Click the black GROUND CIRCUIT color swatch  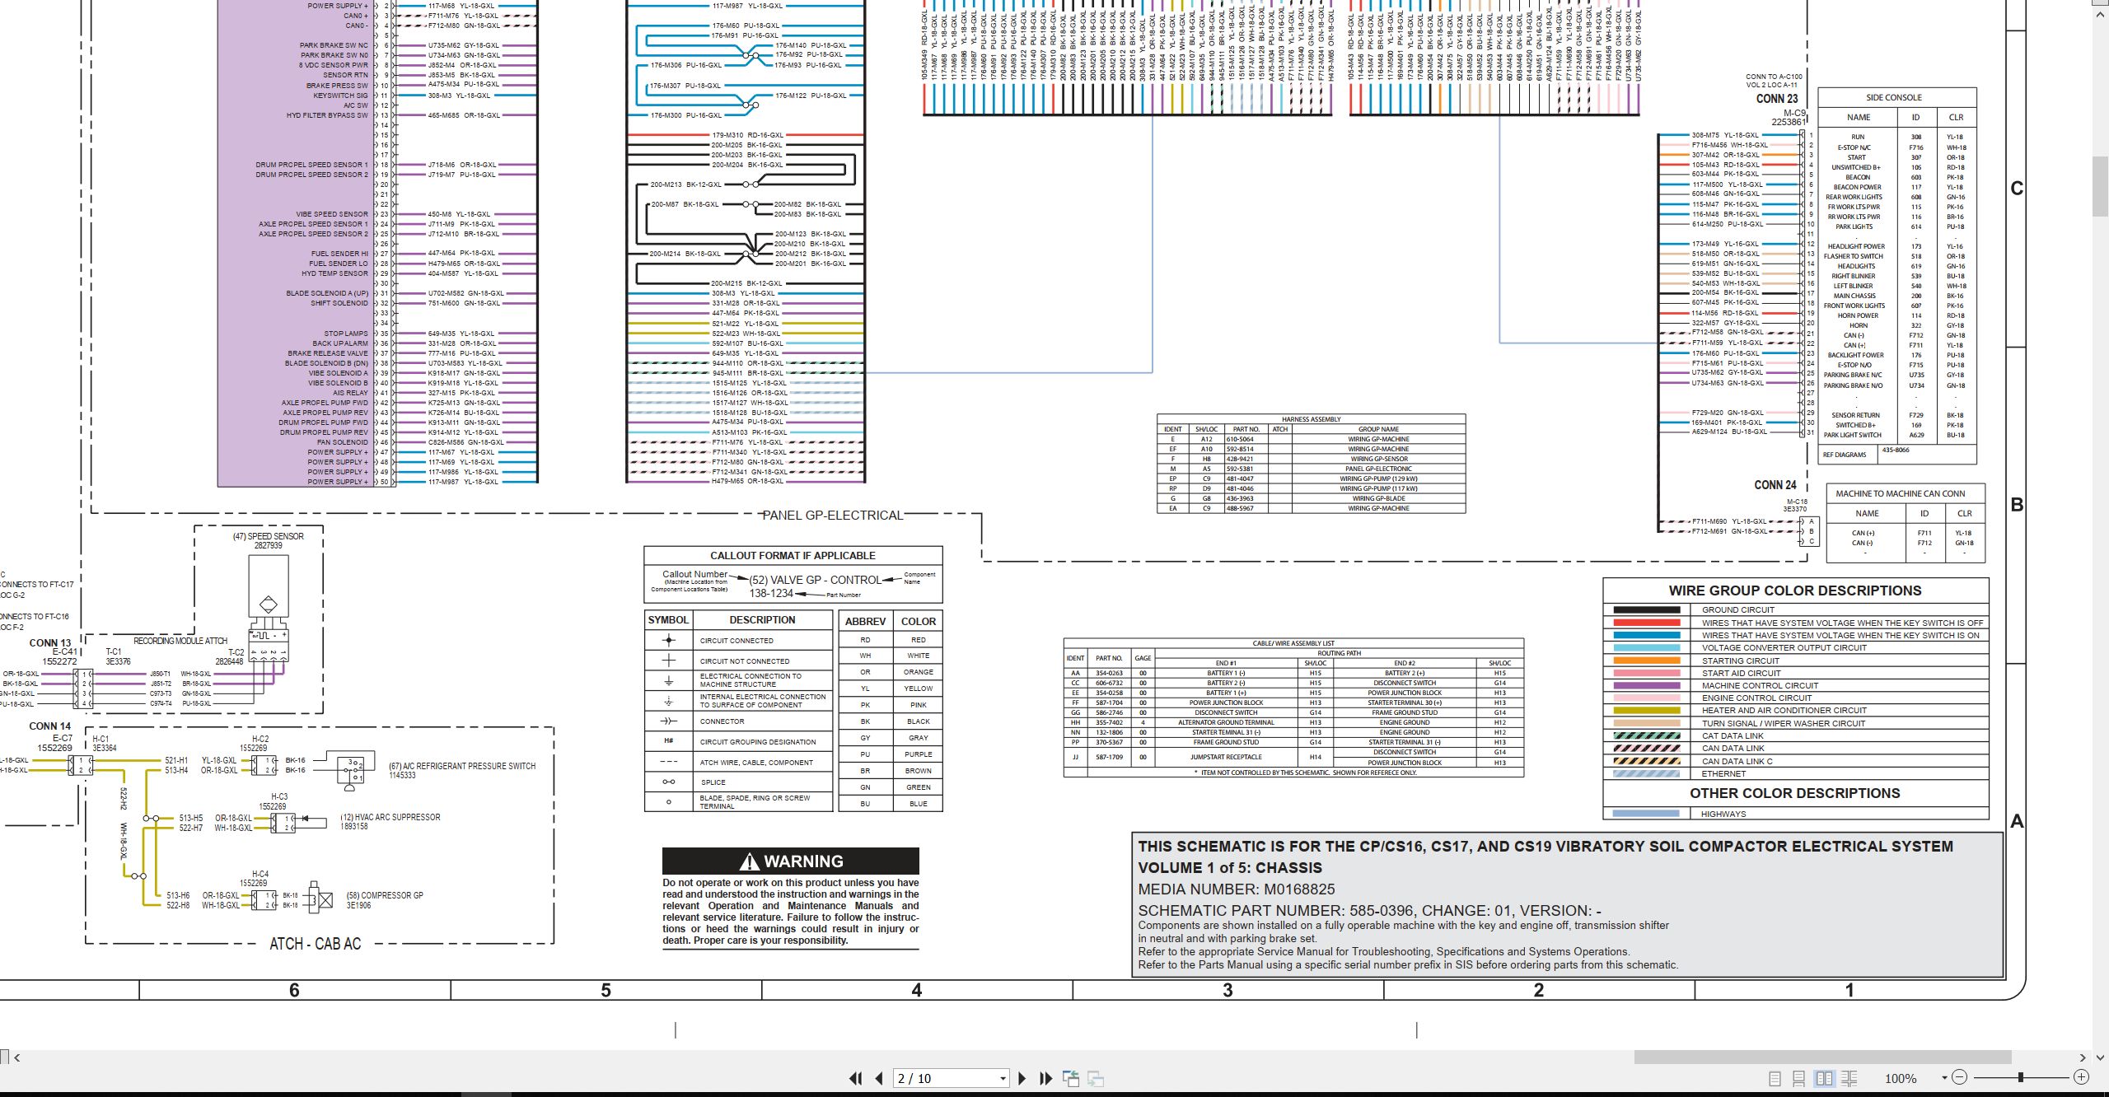(x=1646, y=610)
